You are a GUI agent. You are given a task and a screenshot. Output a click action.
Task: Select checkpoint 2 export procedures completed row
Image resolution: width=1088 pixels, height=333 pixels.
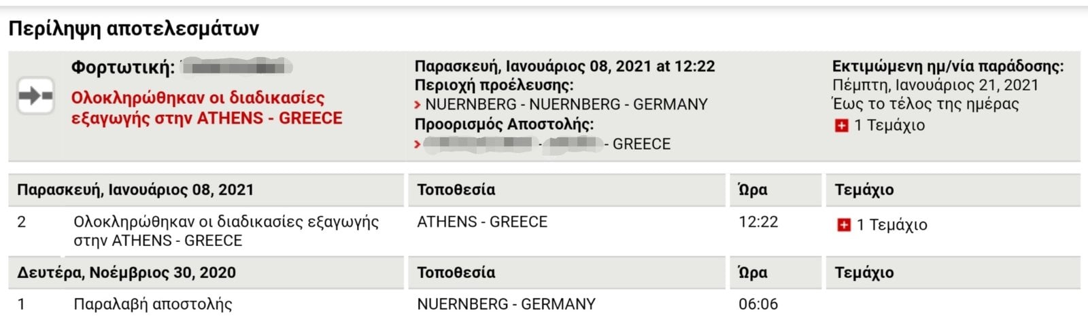(x=544, y=231)
